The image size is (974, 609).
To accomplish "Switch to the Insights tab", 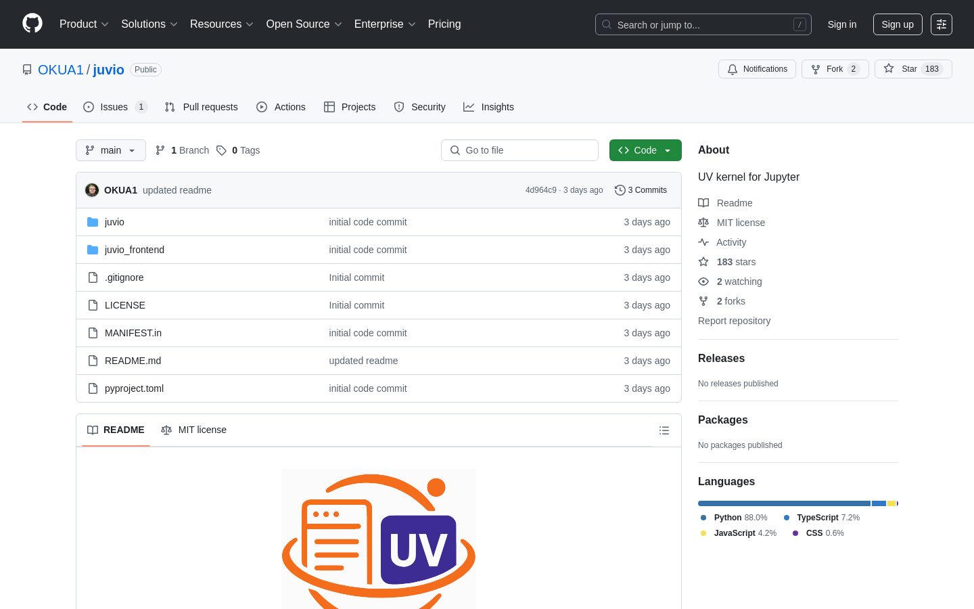I will coord(488,107).
